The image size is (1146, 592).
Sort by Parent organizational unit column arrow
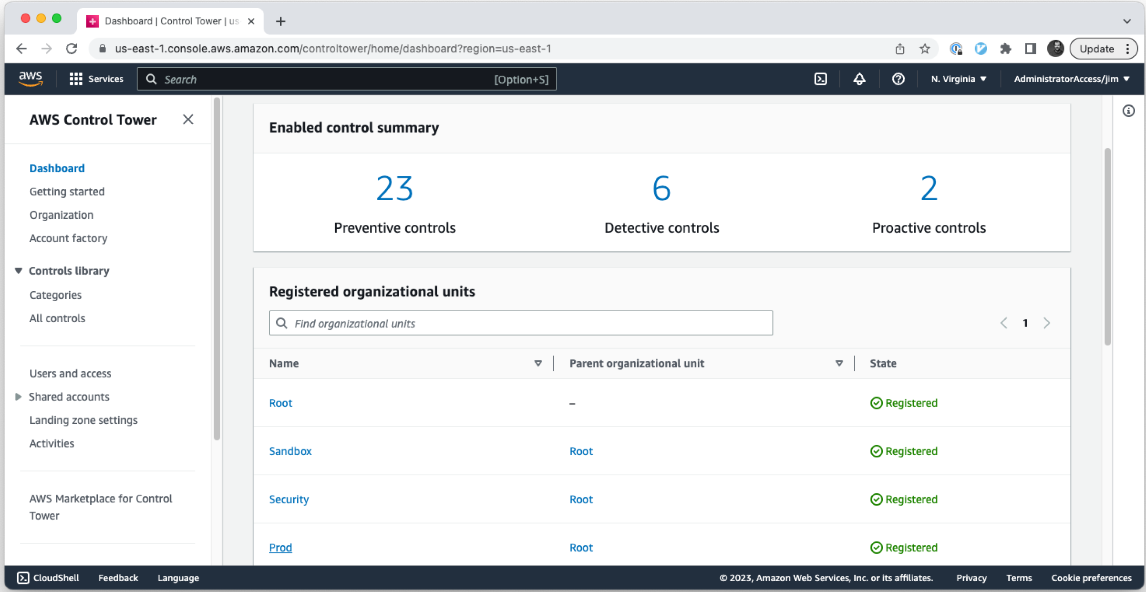coord(839,363)
